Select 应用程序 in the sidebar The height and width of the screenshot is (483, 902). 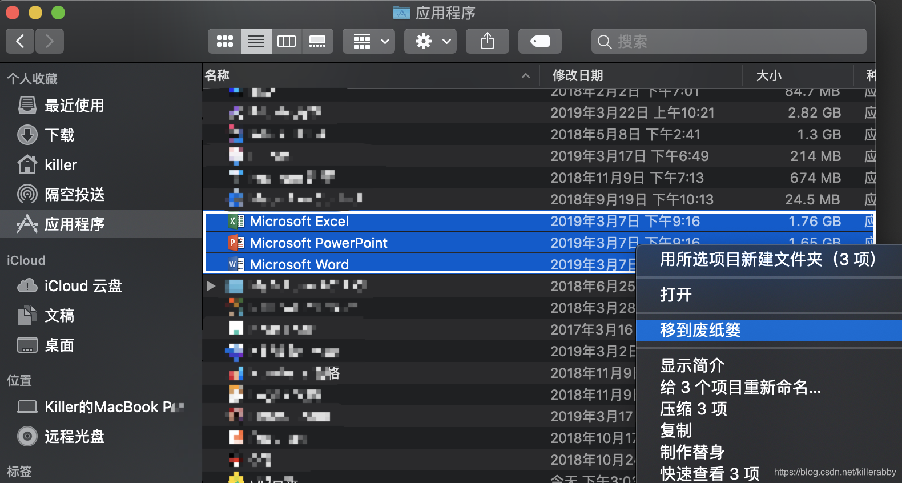pyautogui.click(x=101, y=224)
